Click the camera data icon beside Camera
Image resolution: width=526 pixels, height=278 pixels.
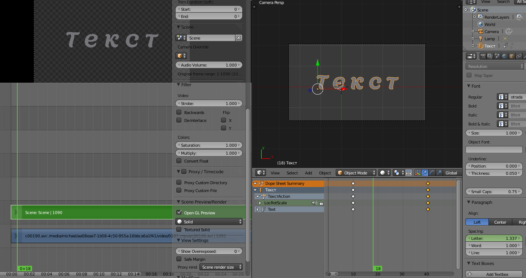click(509, 31)
